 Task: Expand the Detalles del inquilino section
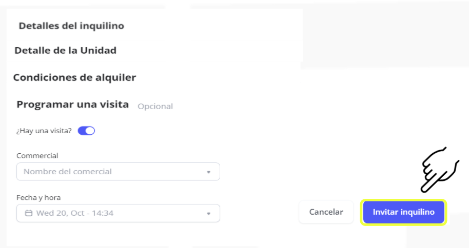[71, 25]
